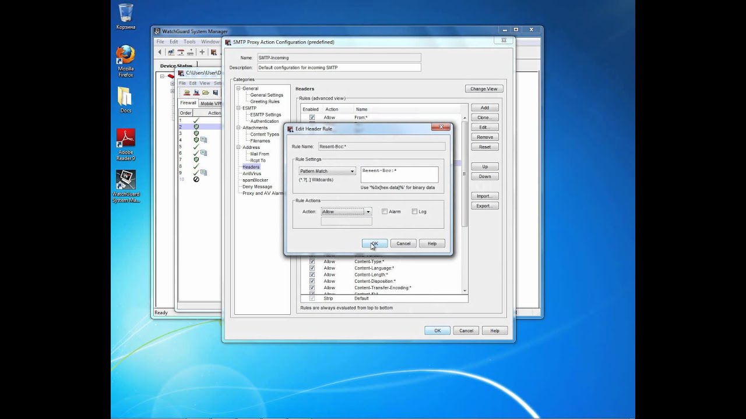This screenshot has width=746, height=419.
Task: Switch to the Mobile VPN tab
Action: pyautogui.click(x=210, y=103)
